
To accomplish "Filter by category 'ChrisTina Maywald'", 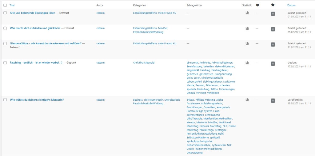I will tap(144, 63).
